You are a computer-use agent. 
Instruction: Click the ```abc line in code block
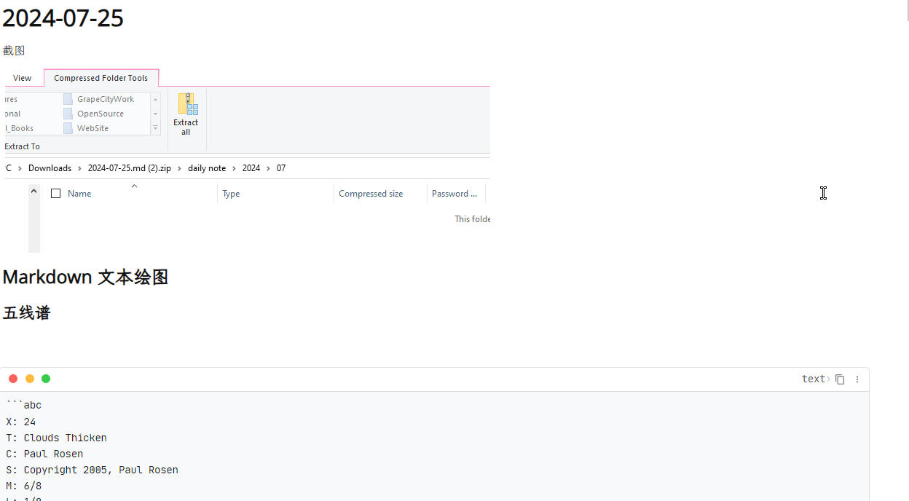(24, 406)
